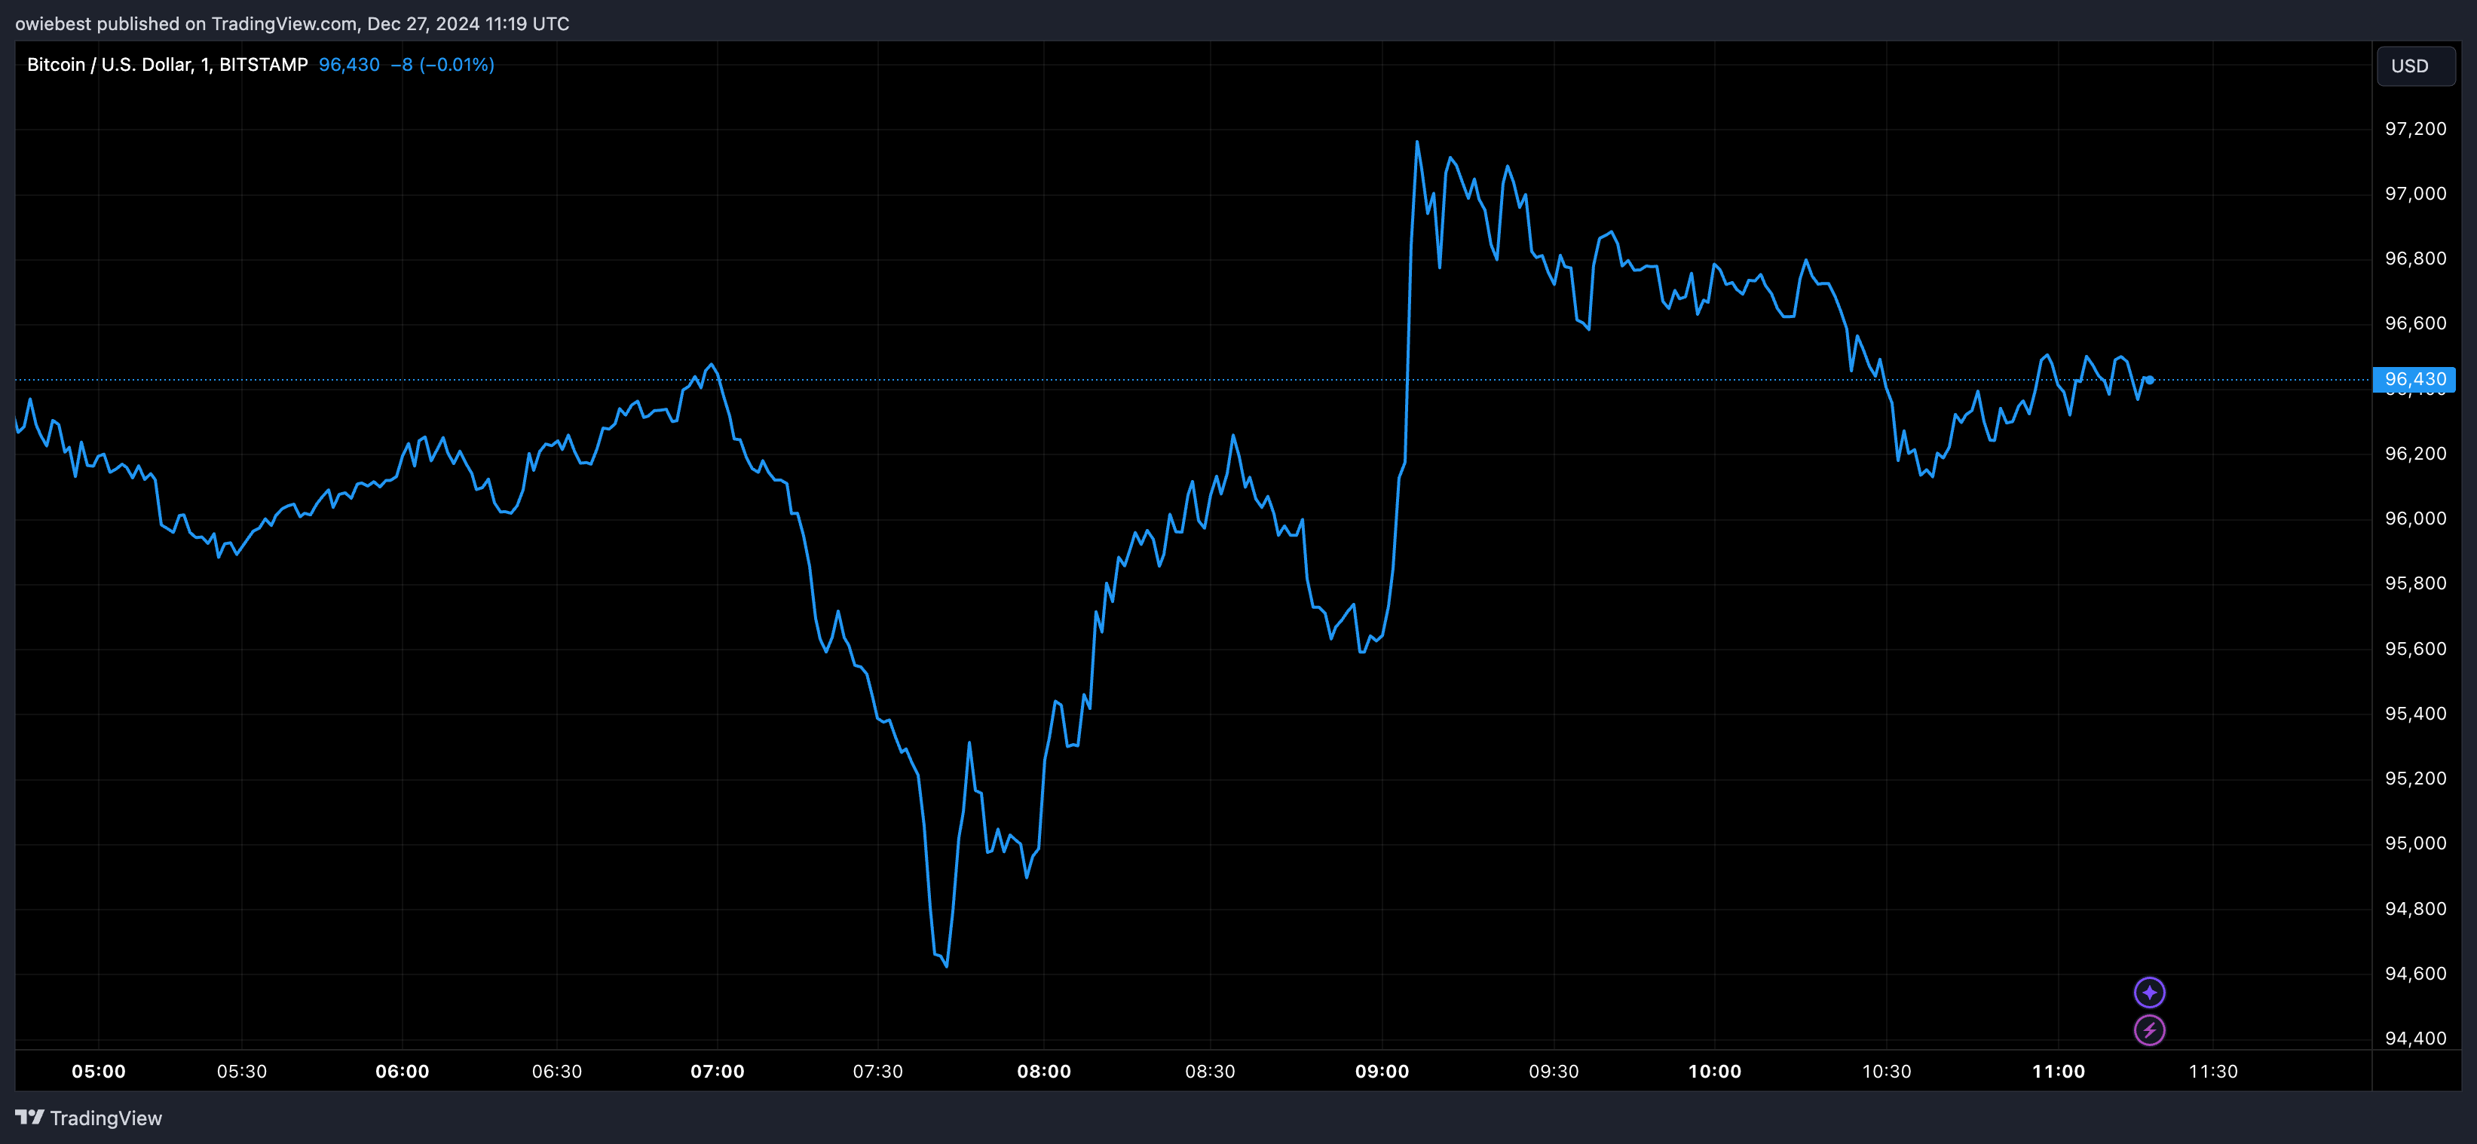Click the 10:00 time axis label

[x=1714, y=1071]
